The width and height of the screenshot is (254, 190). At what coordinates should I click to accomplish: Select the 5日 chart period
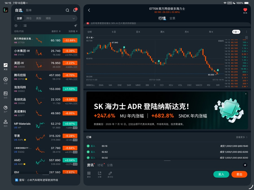pos(114,32)
